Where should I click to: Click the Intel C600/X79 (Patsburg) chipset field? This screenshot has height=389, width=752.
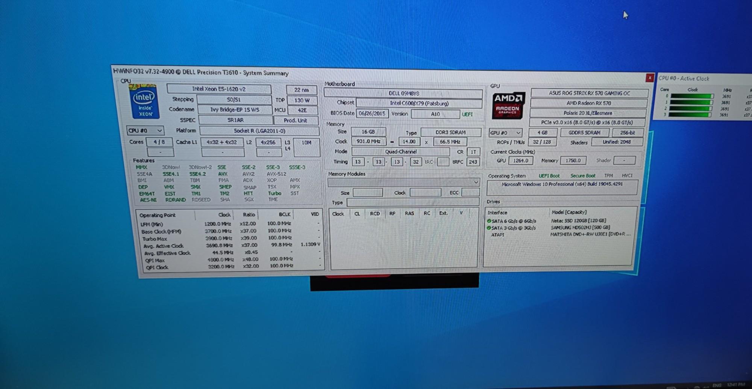[419, 103]
